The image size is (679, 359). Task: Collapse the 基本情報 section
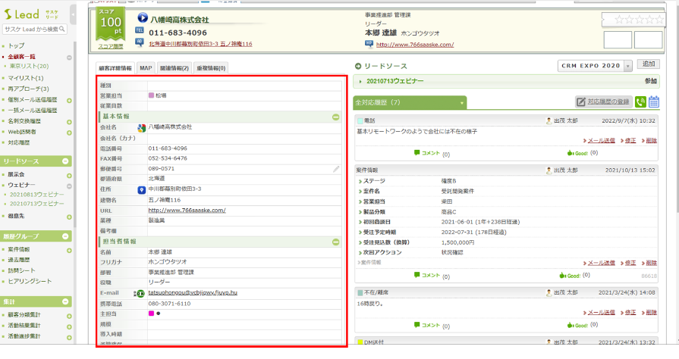pyautogui.click(x=335, y=117)
